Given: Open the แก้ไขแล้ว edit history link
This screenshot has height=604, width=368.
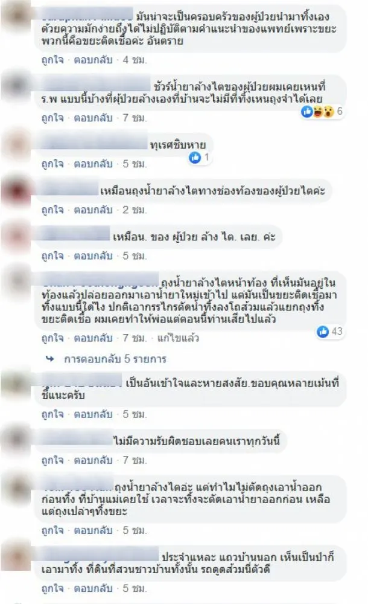Looking at the screenshot, I should [x=178, y=338].
